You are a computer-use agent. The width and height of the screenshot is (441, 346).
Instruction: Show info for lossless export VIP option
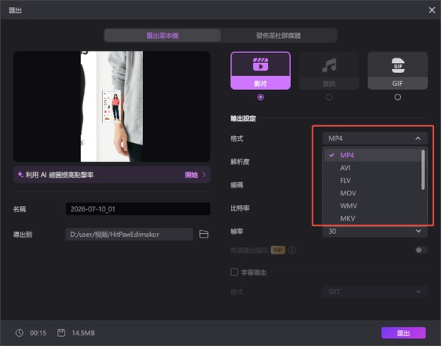coord(292,250)
